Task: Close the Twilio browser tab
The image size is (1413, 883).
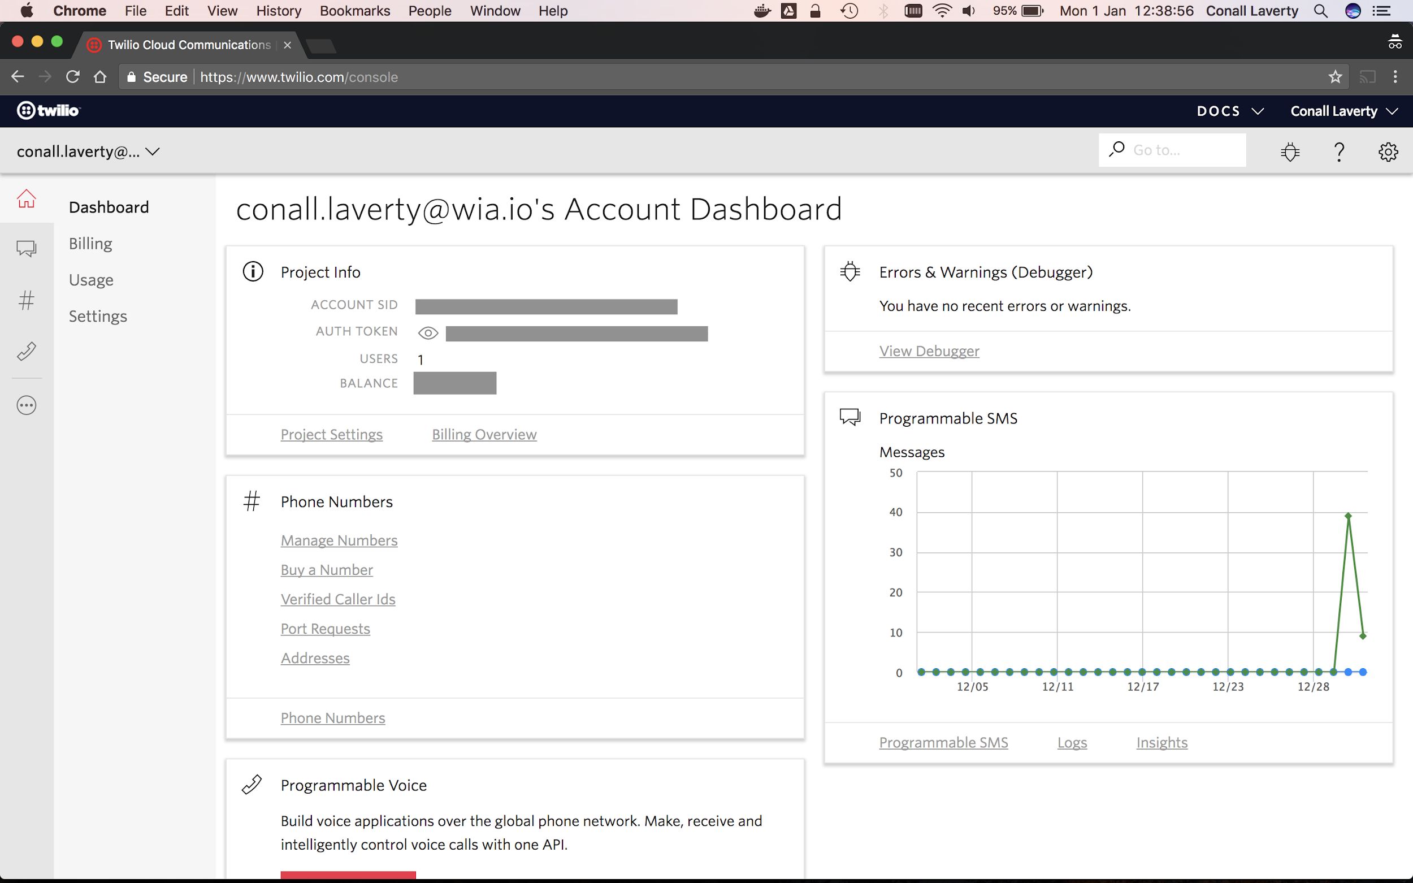Action: coord(287,45)
